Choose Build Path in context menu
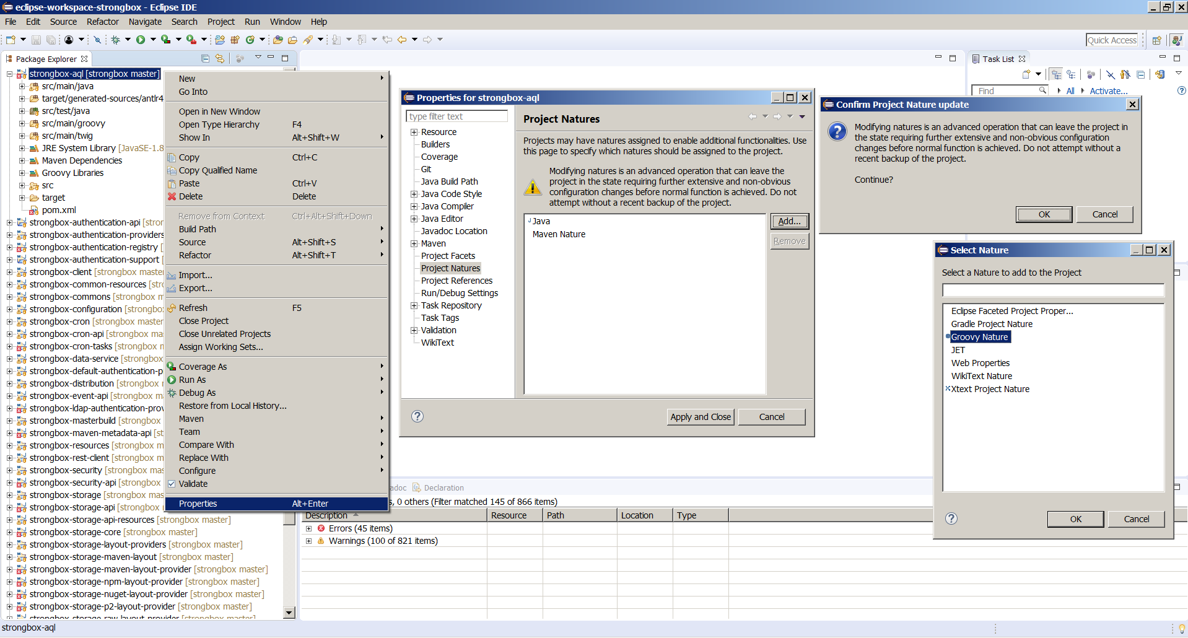This screenshot has height=638, width=1188. tap(276, 229)
